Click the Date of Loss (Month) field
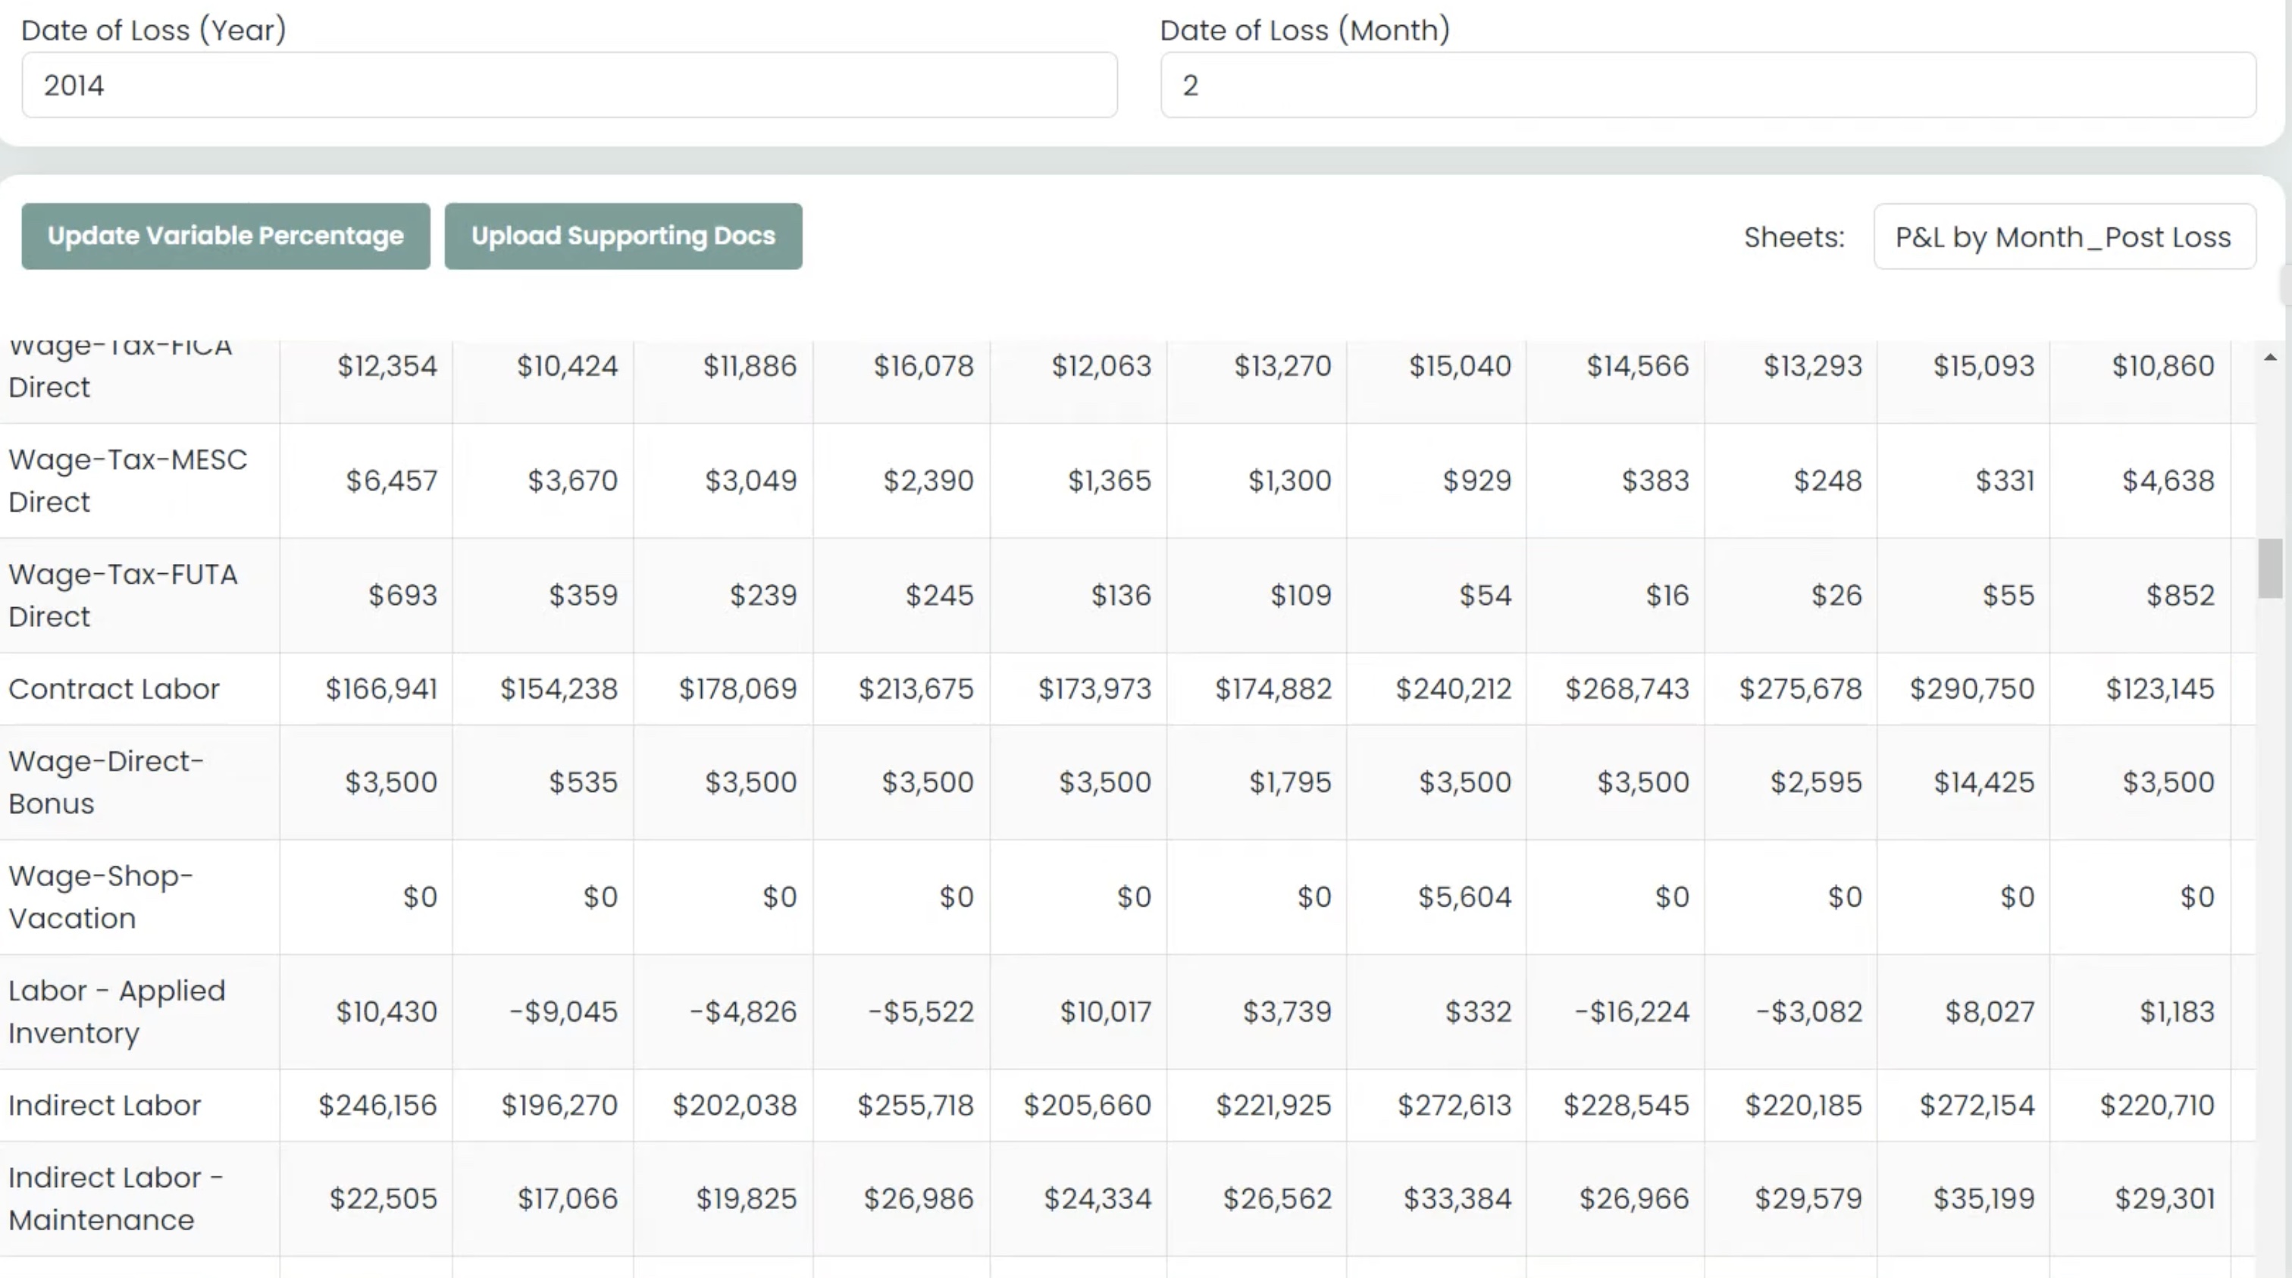 click(1708, 86)
